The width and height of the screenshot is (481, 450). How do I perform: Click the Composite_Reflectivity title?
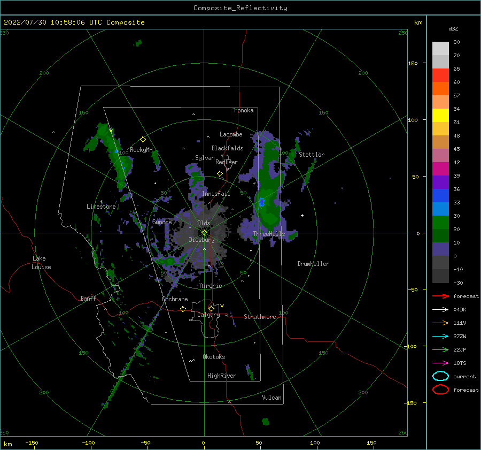coord(241,8)
